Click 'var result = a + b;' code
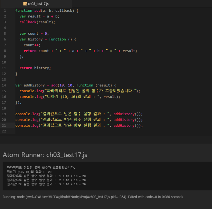The width and height of the screenshot is (212, 209). coord(39,16)
